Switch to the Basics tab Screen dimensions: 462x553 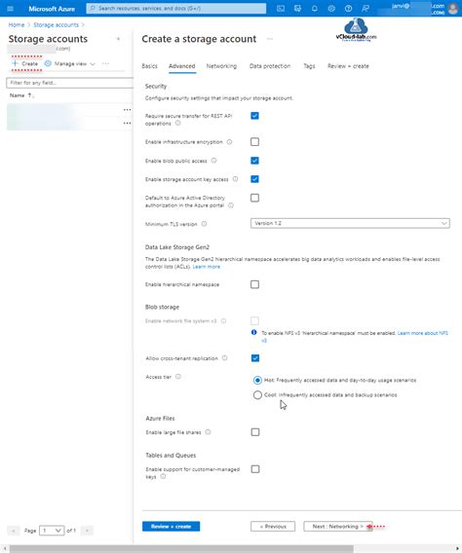150,66
